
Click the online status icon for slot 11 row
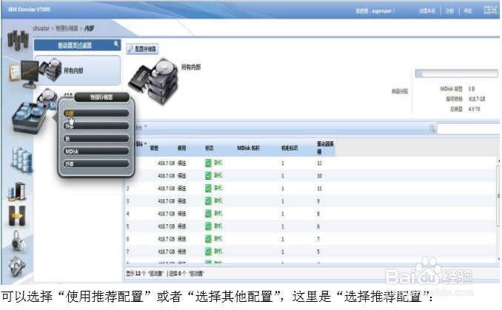pos(208,188)
